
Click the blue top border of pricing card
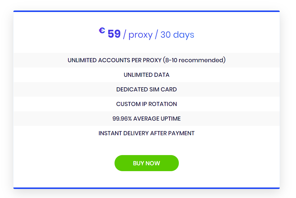pyautogui.click(x=146, y=11)
